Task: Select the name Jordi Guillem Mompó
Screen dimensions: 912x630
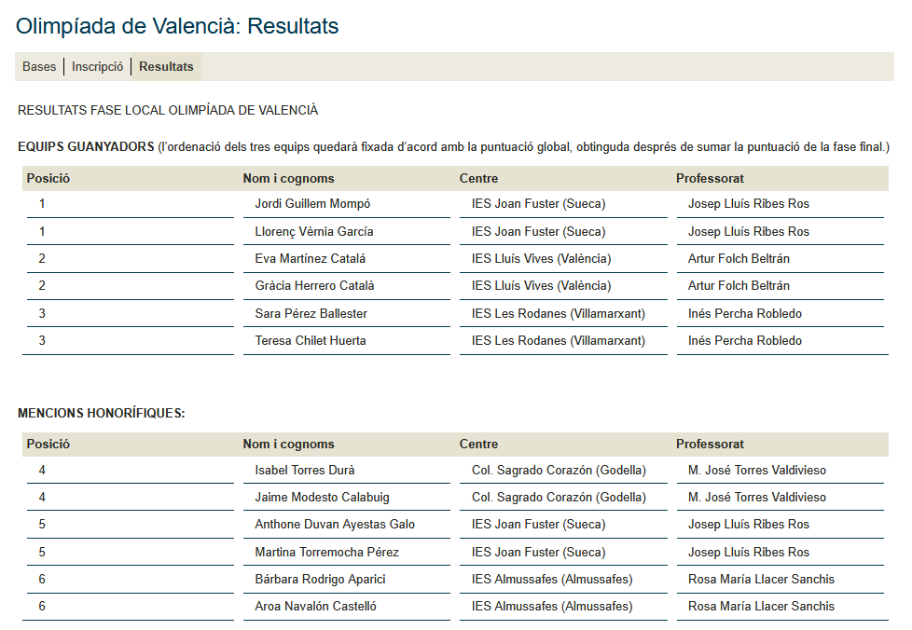Action: (312, 204)
